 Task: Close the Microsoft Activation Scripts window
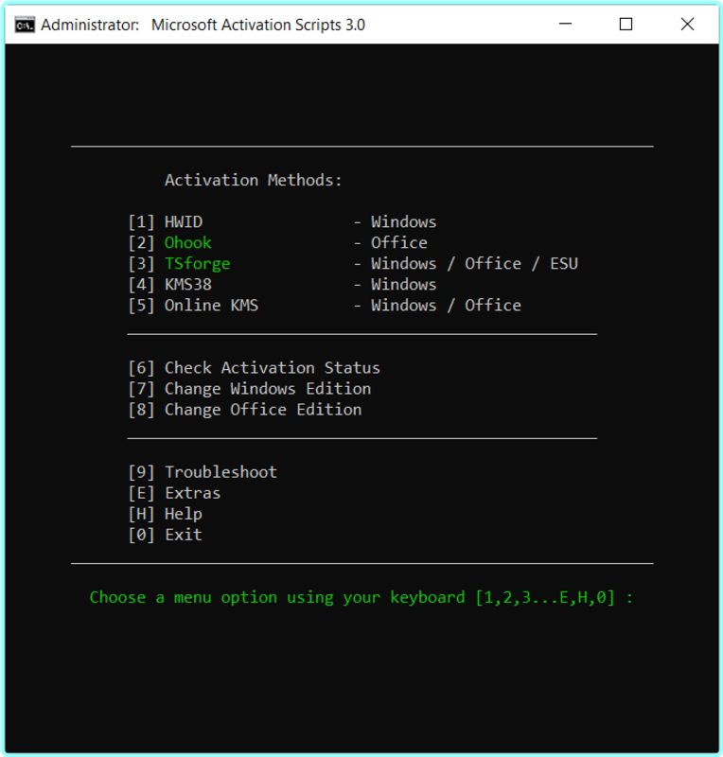687,24
